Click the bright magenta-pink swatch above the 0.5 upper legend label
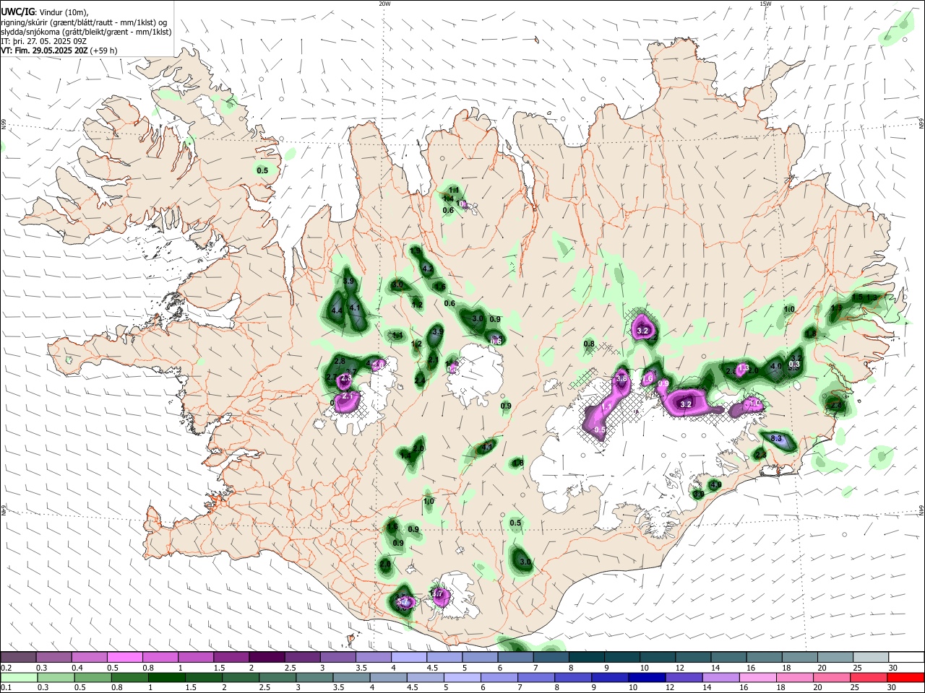Viewport: 925px width, 693px height. click(124, 657)
